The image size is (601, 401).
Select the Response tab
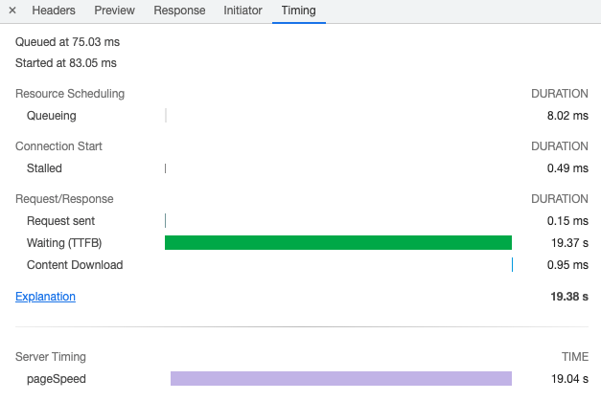[x=179, y=11]
